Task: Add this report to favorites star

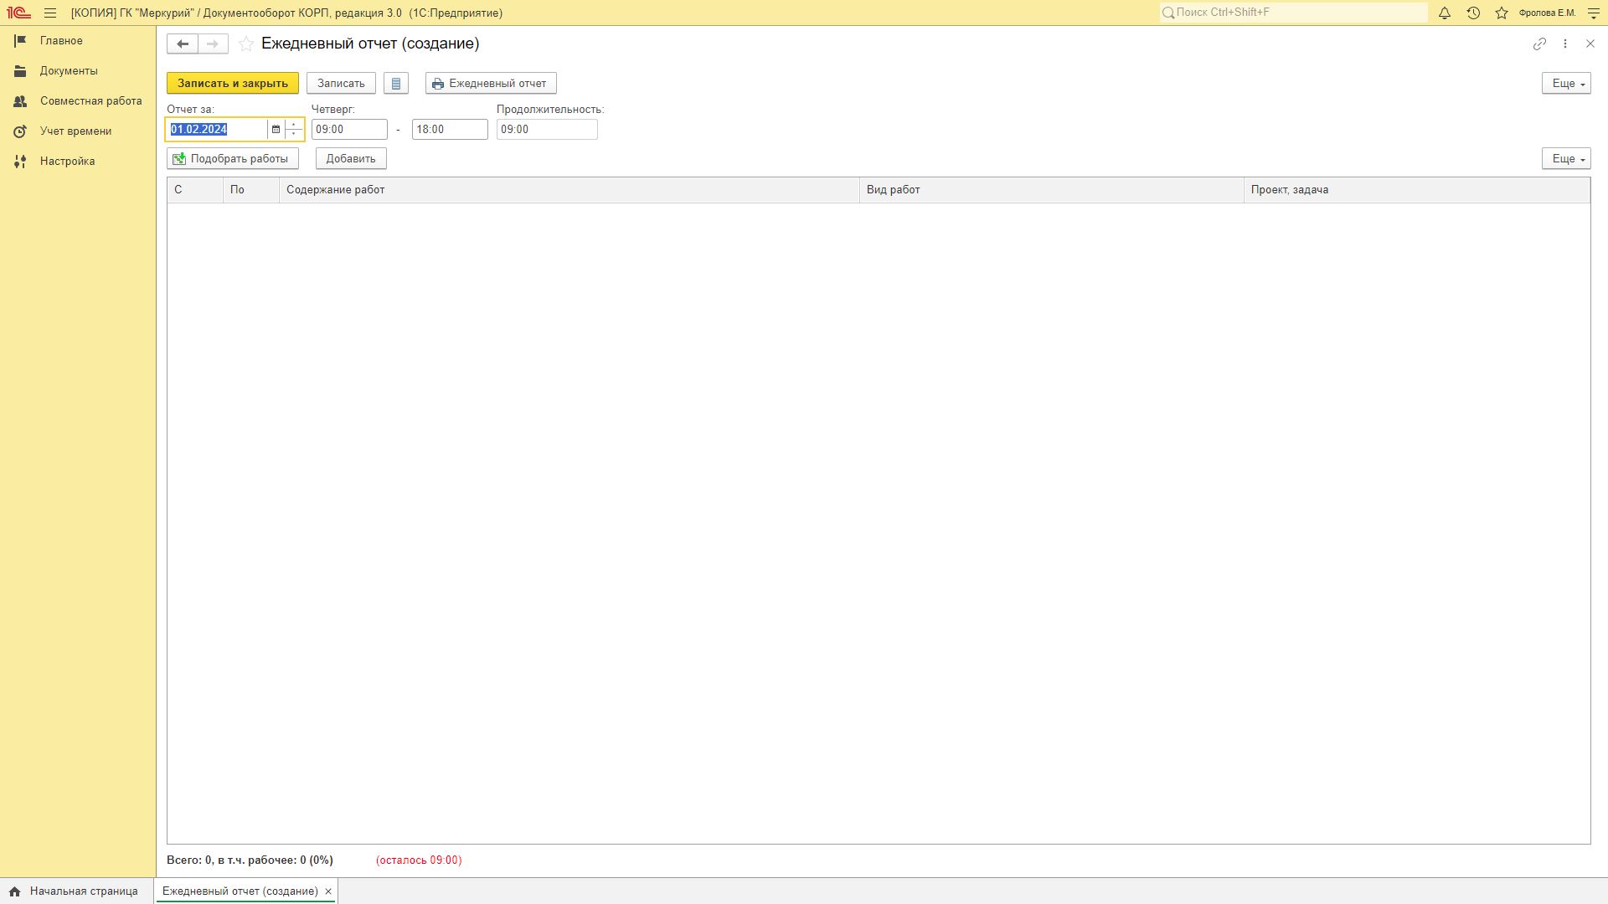Action: (246, 44)
